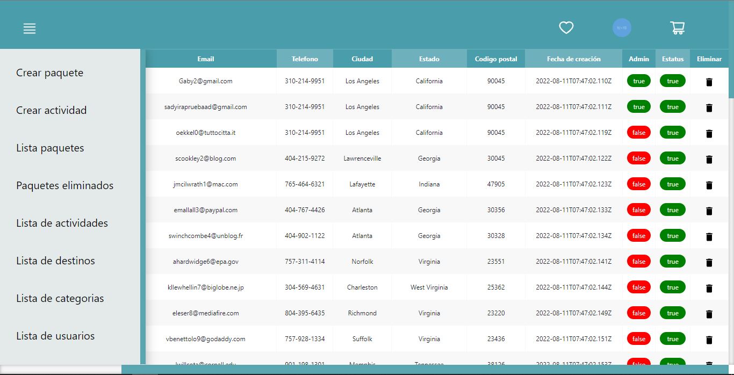Viewport: 734px width, 375px height.
Task: Open the hamburger navigation menu
Action: (29, 28)
